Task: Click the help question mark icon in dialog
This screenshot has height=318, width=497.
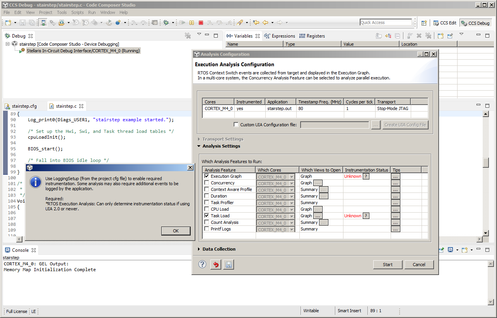Action: (202, 265)
